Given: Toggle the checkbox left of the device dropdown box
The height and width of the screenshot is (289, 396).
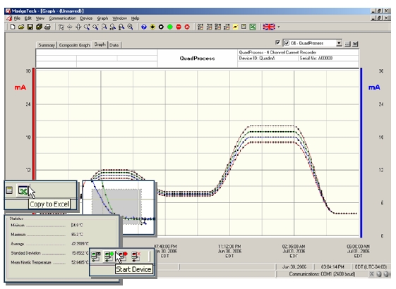Looking at the screenshot, I should coord(277,42).
